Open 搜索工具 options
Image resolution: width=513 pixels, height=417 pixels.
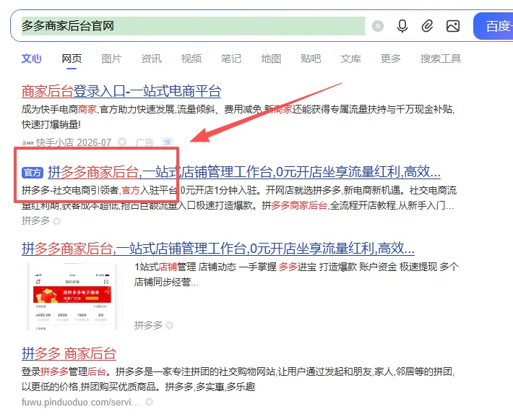click(x=441, y=59)
